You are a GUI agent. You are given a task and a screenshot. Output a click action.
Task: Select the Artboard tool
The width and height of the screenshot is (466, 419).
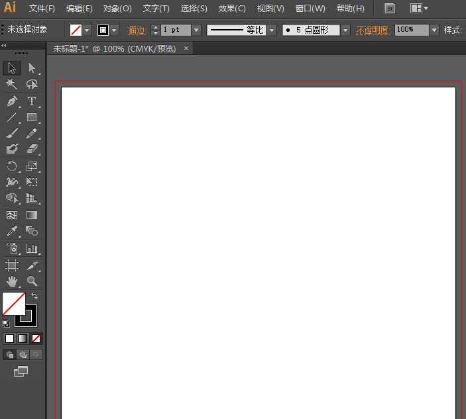click(x=12, y=265)
